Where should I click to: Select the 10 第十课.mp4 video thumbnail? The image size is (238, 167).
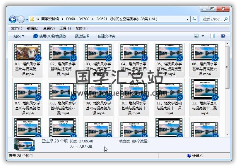pyautogui.click(x=134, y=92)
